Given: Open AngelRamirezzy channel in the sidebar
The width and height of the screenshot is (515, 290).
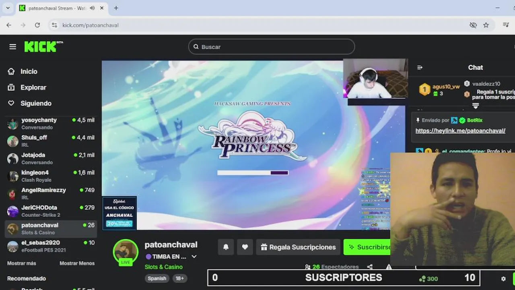Looking at the screenshot, I should point(51,193).
